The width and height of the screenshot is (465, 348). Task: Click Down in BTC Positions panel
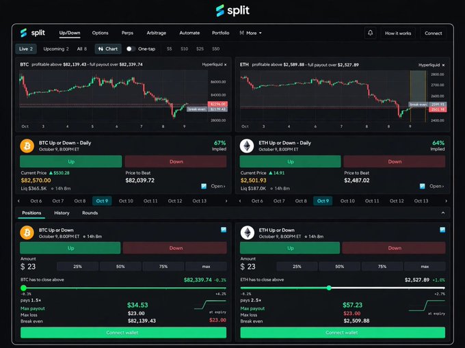point(175,247)
